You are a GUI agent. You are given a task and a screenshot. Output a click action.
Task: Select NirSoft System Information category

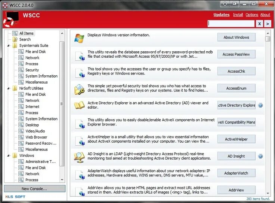point(41,119)
